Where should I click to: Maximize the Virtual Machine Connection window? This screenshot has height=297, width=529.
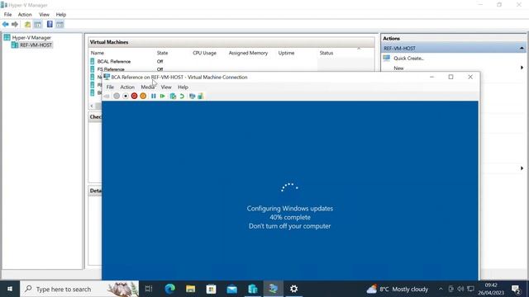pyautogui.click(x=450, y=77)
